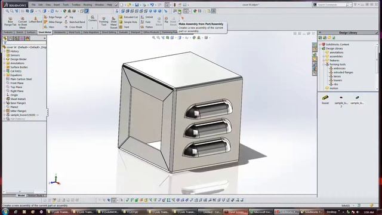Open the Save icon dropdown arrow
The height and width of the screenshot is (215, 382).
click(x=140, y=5)
